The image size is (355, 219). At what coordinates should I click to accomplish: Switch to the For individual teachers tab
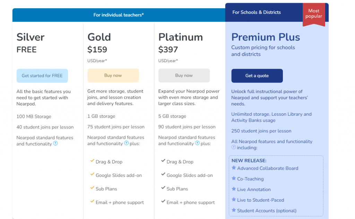119,15
